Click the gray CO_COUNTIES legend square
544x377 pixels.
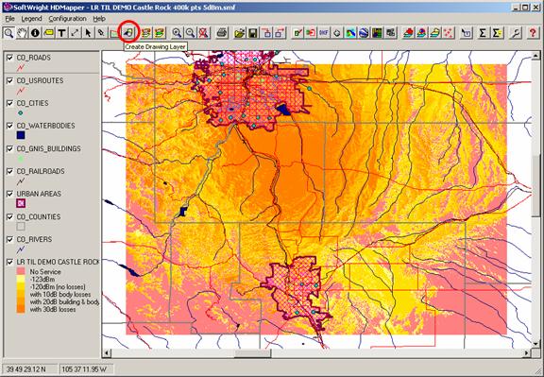pos(21,226)
